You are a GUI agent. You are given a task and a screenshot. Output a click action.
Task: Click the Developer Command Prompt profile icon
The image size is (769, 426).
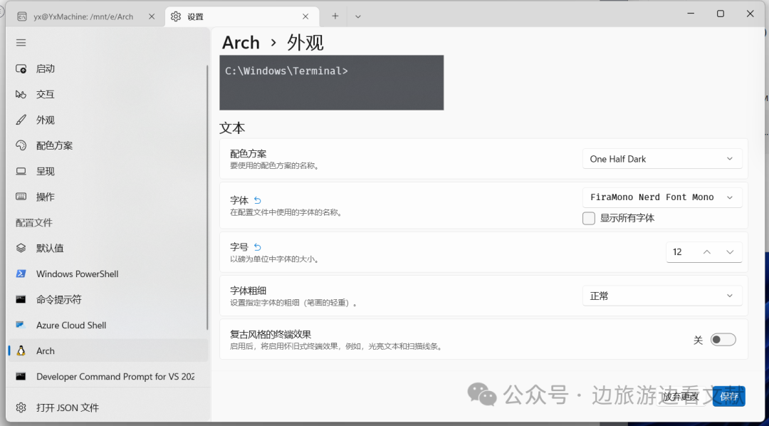tap(21, 376)
